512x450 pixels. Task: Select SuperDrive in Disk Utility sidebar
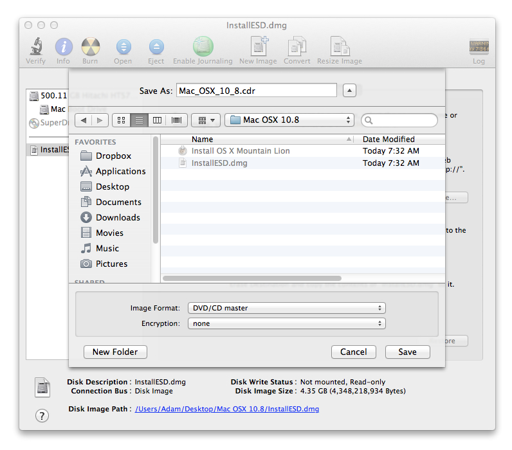point(49,123)
